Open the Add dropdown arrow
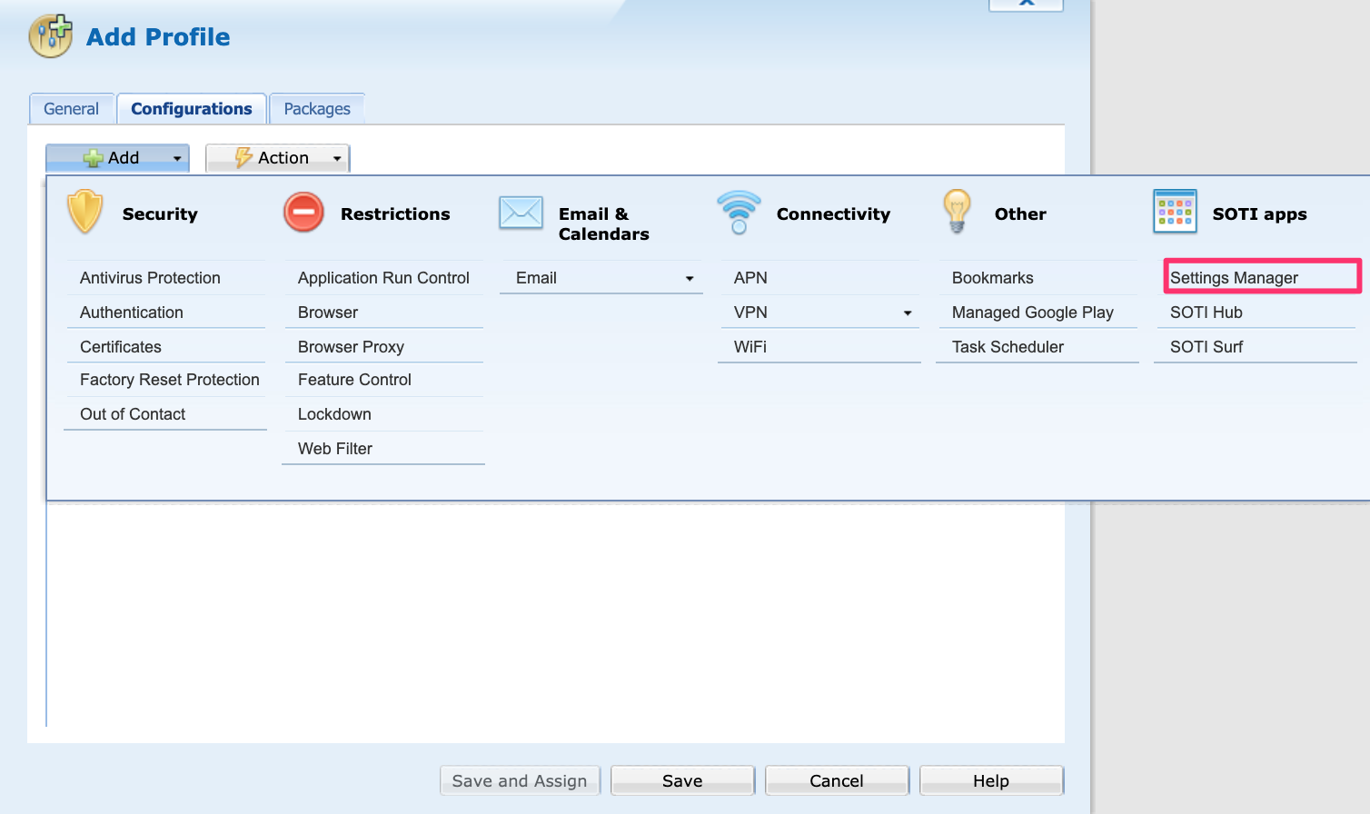 (177, 158)
